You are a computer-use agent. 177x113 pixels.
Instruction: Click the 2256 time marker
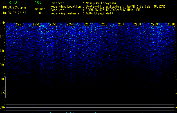point(104,24)
